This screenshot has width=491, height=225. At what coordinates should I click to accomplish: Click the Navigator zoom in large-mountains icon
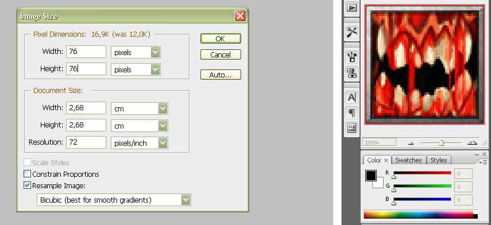[472, 143]
